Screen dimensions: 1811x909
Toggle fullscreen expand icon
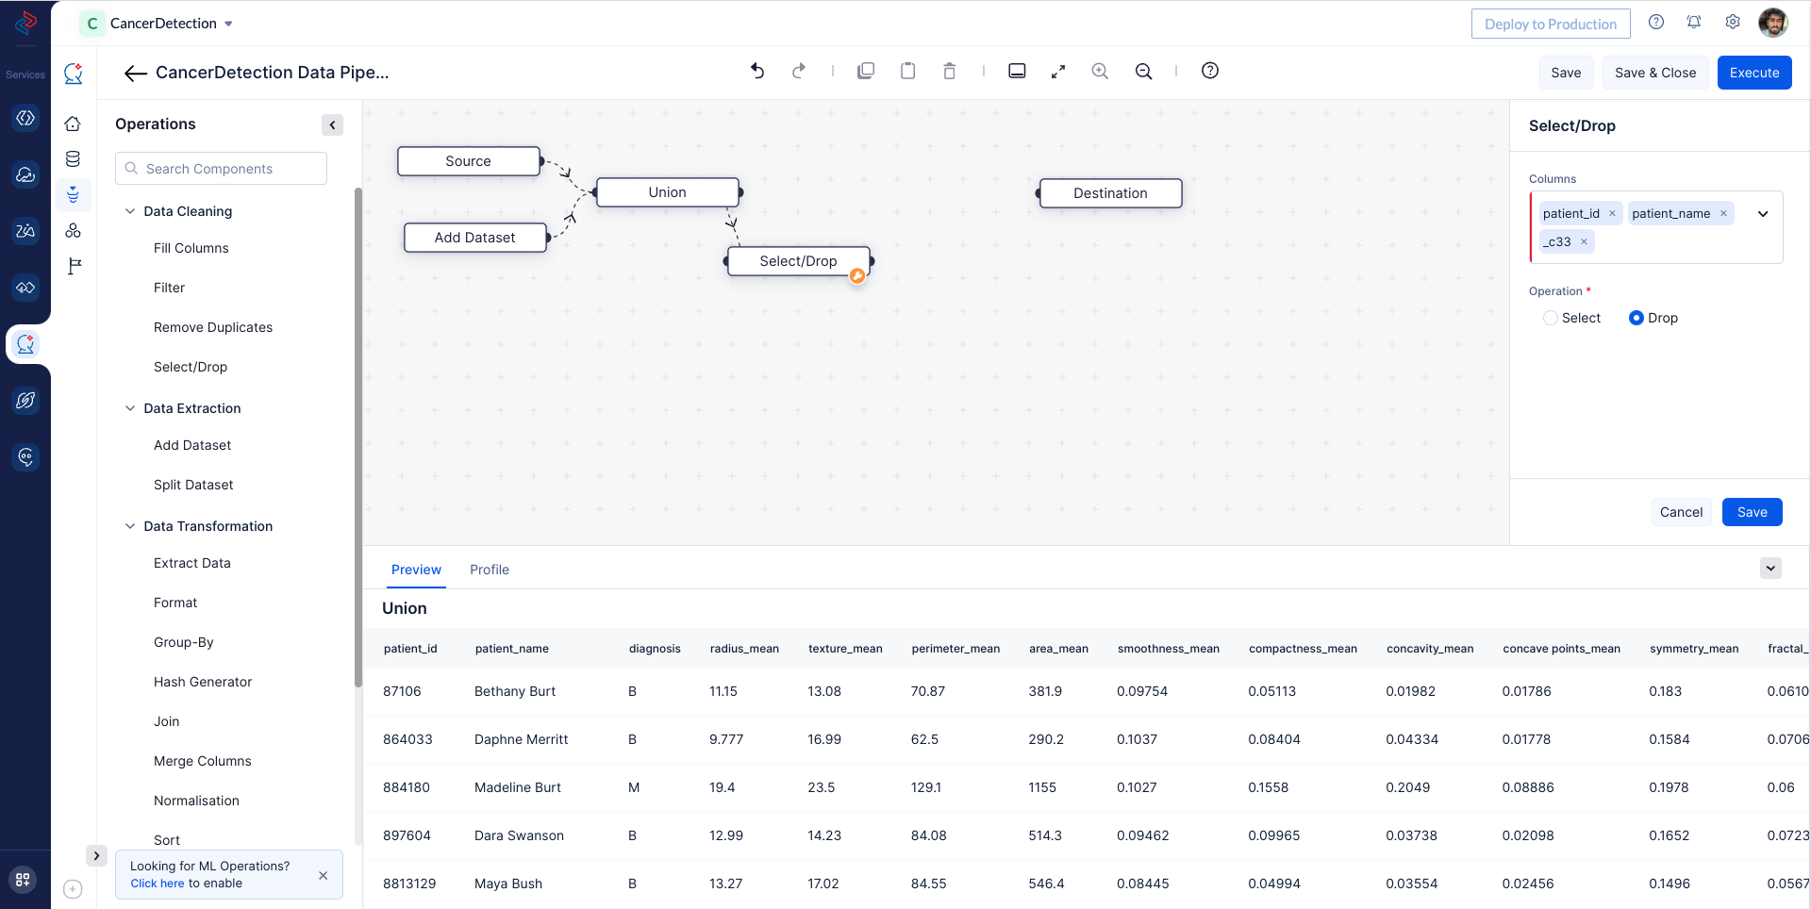tap(1058, 71)
